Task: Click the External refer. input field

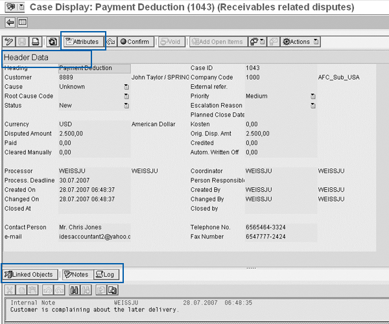Action: pyautogui.click(x=279, y=87)
